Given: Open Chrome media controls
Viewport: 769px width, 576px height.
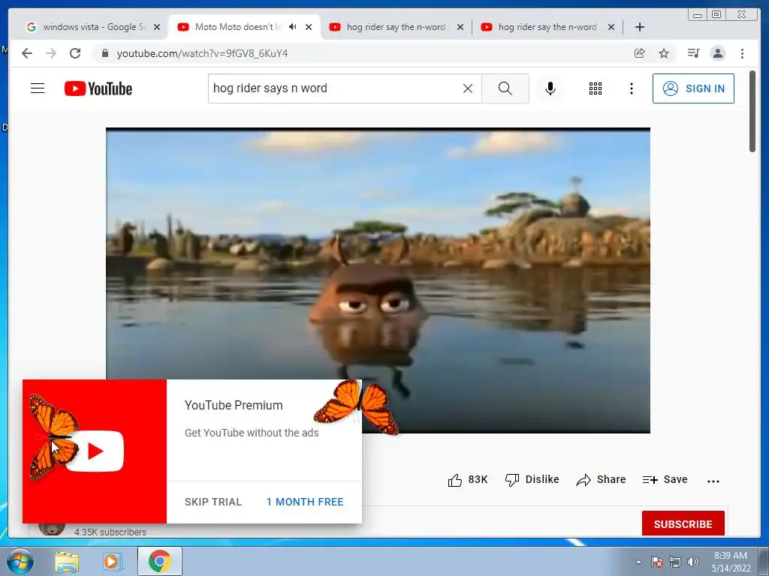Looking at the screenshot, I should [693, 53].
